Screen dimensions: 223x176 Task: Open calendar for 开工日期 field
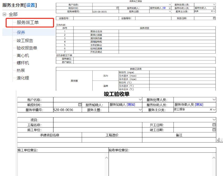(214, 125)
